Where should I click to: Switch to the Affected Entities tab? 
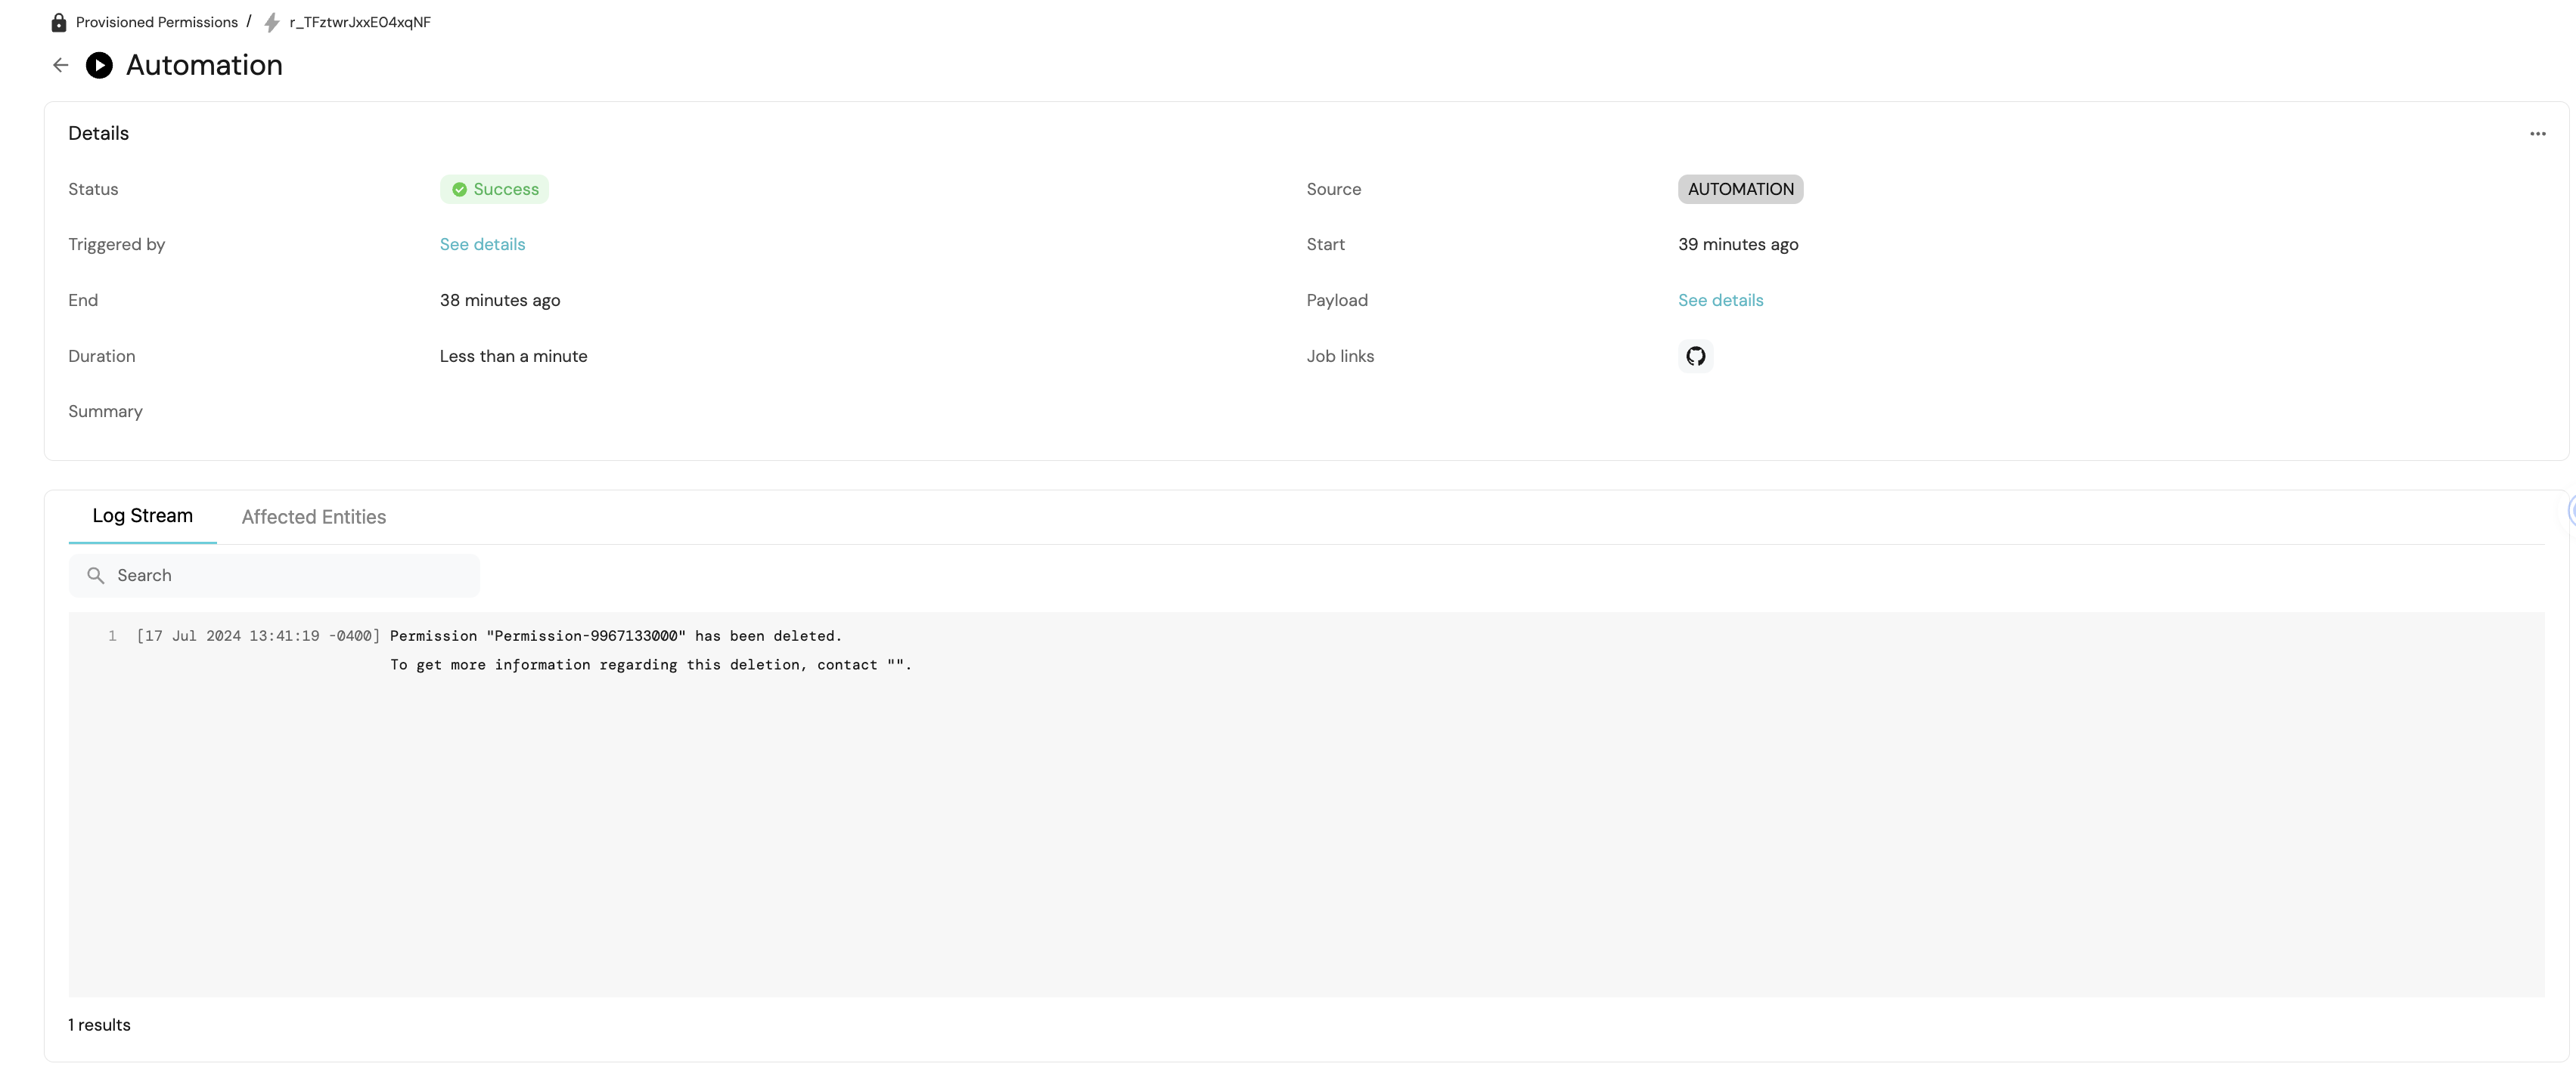tap(313, 517)
